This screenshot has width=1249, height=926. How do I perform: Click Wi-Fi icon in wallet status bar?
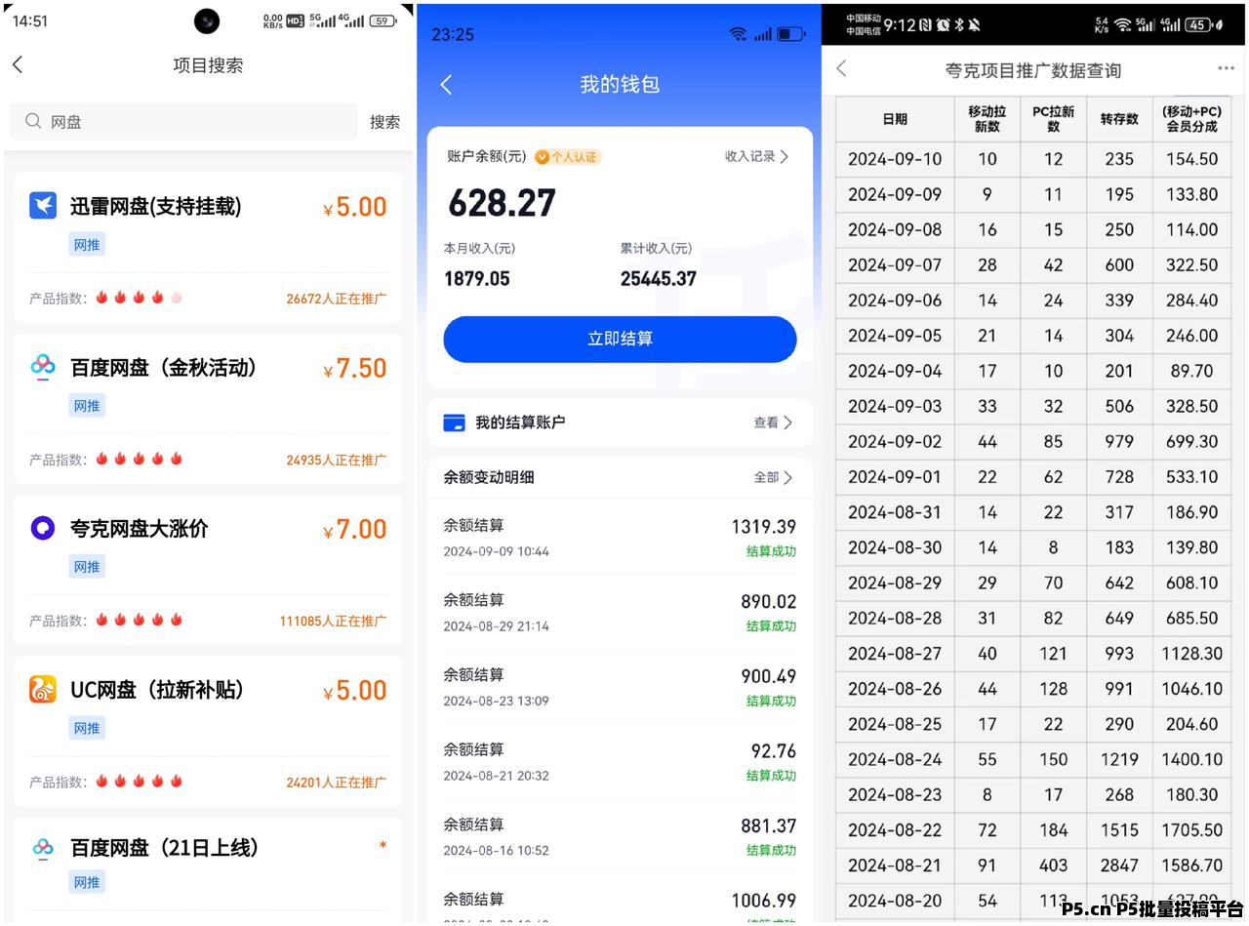pyautogui.click(x=738, y=34)
